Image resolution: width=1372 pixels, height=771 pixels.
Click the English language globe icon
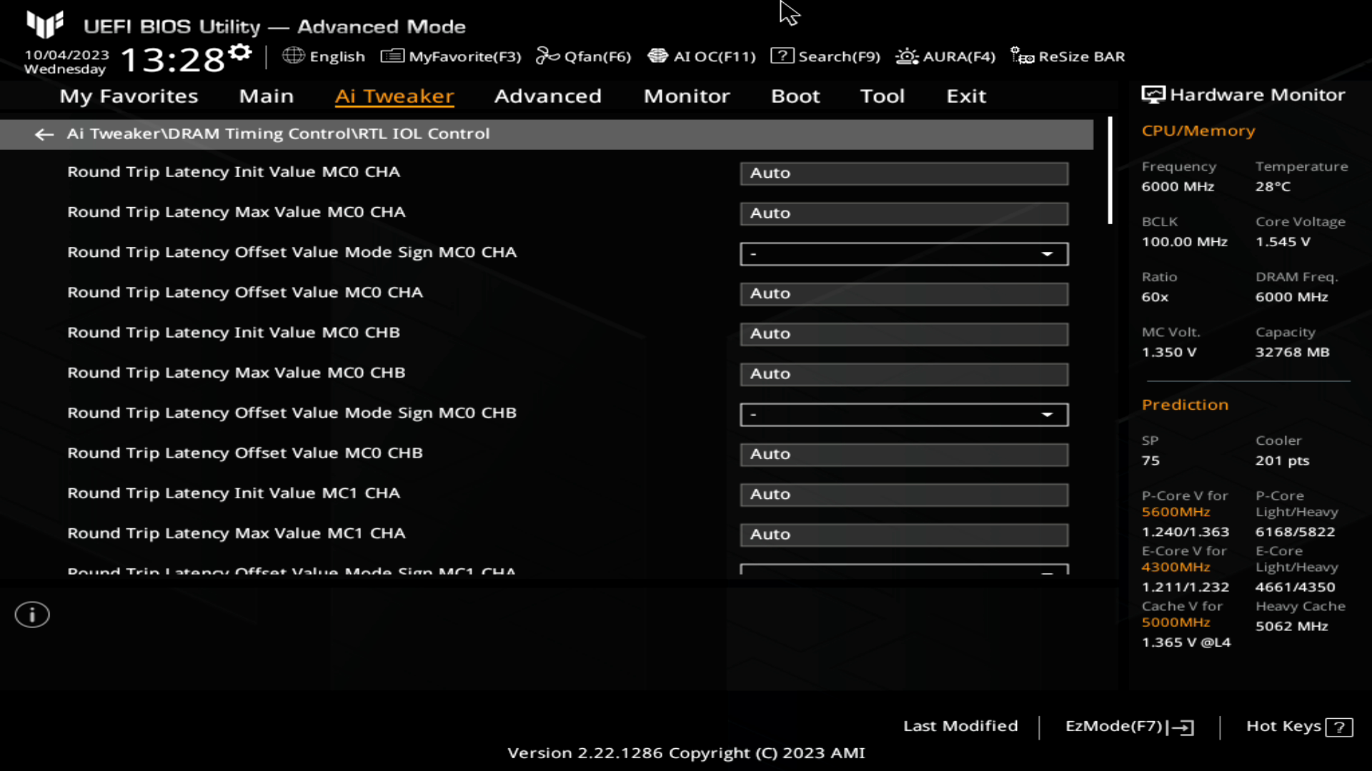293,56
